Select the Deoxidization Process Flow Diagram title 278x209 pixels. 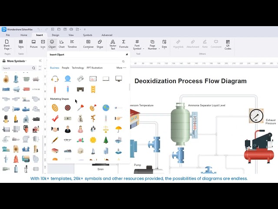tap(190, 81)
